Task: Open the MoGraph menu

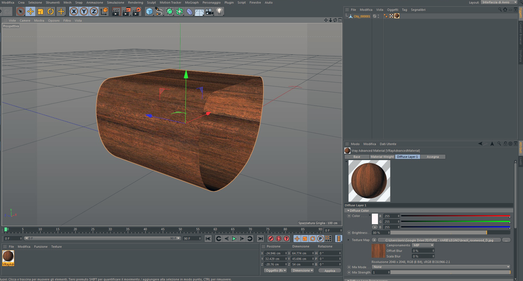Action: coord(191,2)
